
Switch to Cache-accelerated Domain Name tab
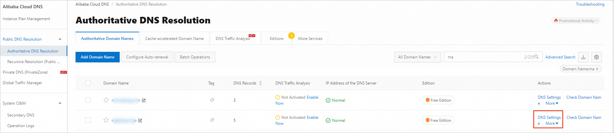(x=174, y=39)
